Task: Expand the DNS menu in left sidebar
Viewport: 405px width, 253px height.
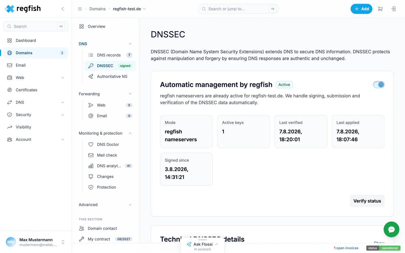Action: coord(63,102)
